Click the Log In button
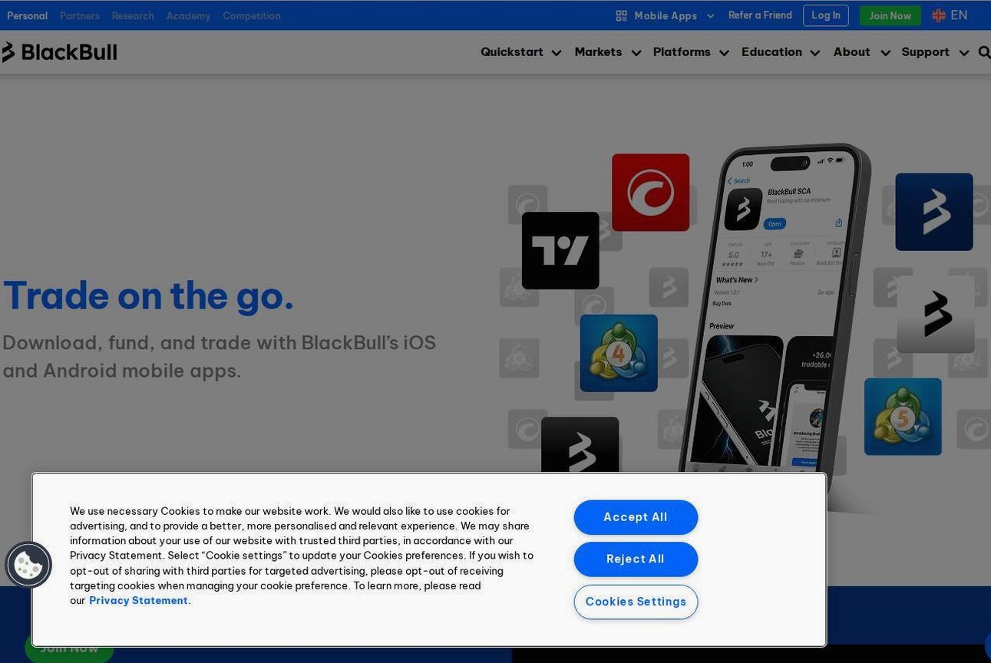Image resolution: width=991 pixels, height=663 pixels. 826,15
